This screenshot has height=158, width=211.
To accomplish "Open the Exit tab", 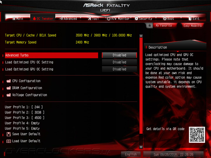I will tap(194, 18).
